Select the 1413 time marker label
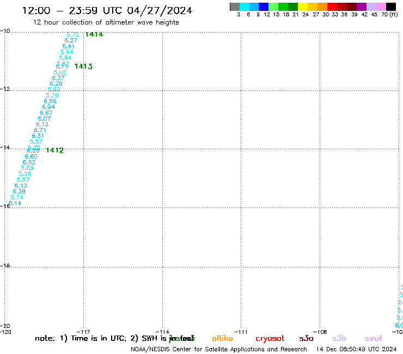Screen dimensions: 403x354 [x=83, y=66]
